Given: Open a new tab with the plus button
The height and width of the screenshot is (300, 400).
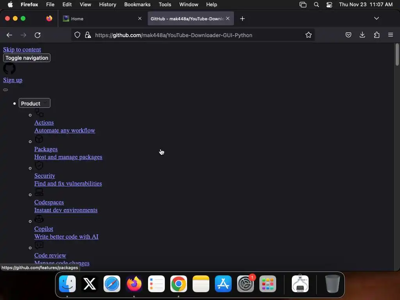Looking at the screenshot, I should coord(242,19).
